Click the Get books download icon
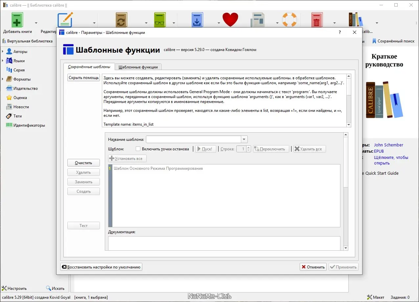Screen dimensions: 419x302 (197, 20)
